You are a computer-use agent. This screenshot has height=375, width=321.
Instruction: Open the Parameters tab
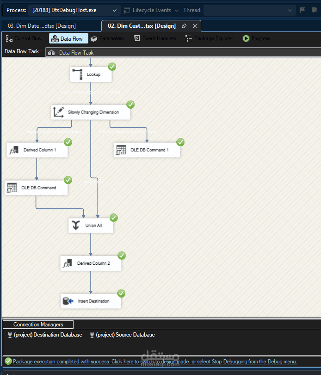click(x=107, y=38)
